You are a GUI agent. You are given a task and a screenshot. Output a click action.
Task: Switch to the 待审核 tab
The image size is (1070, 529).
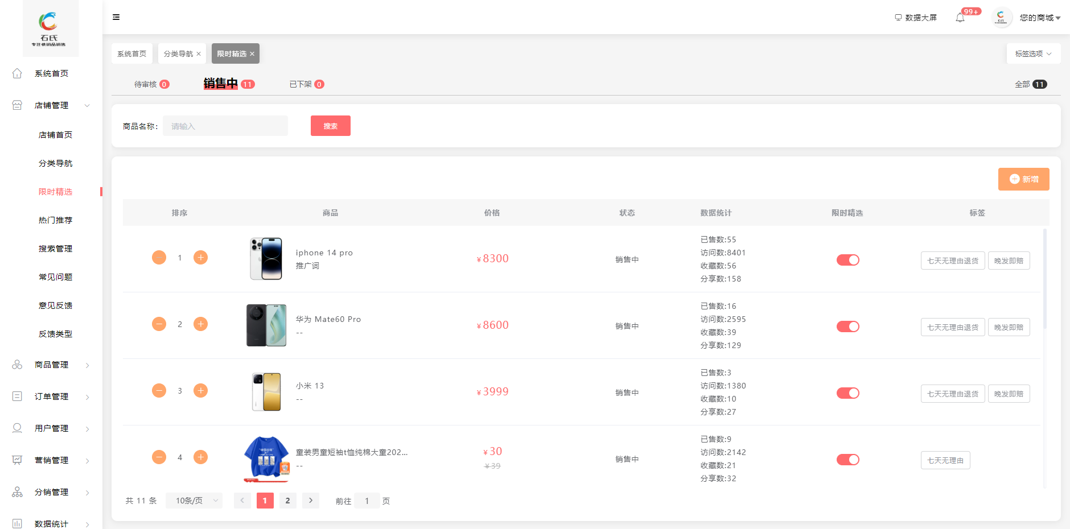click(x=151, y=84)
